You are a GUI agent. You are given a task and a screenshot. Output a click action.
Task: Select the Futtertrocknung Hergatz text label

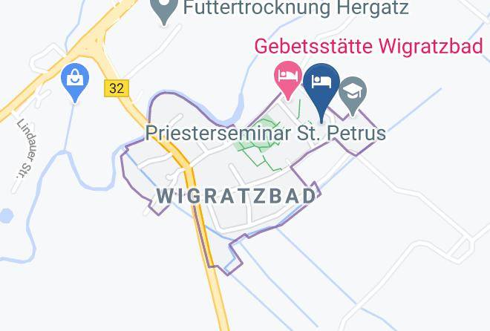point(295,8)
